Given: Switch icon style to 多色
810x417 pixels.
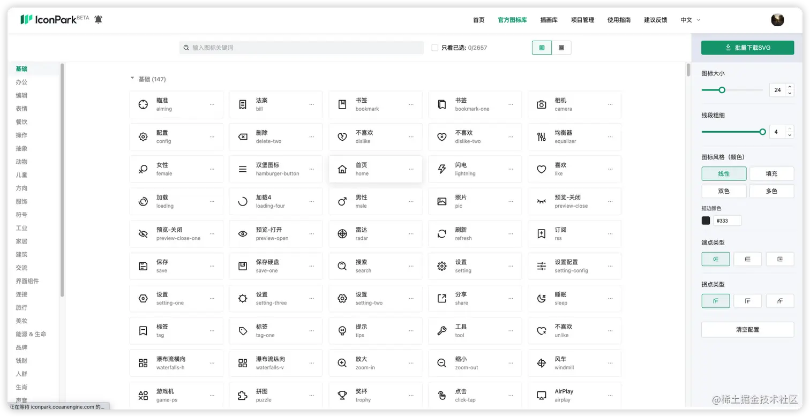Looking at the screenshot, I should click(x=771, y=191).
